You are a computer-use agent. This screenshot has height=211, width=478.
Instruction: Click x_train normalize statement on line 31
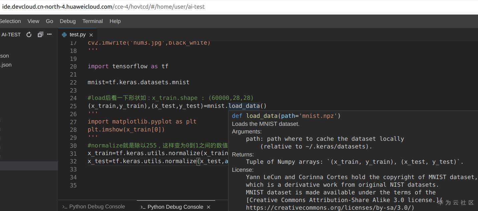158,153
